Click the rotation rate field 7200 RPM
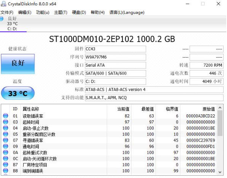 [206, 65]
